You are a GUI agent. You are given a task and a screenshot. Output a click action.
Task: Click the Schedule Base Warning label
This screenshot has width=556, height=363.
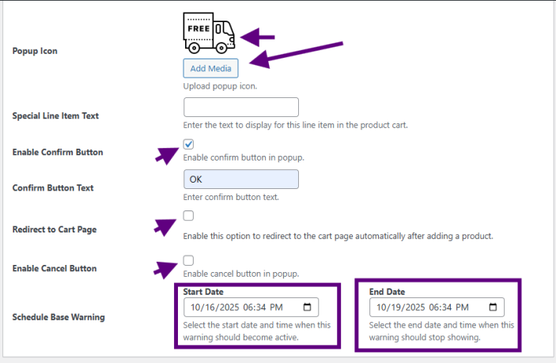[x=59, y=317]
